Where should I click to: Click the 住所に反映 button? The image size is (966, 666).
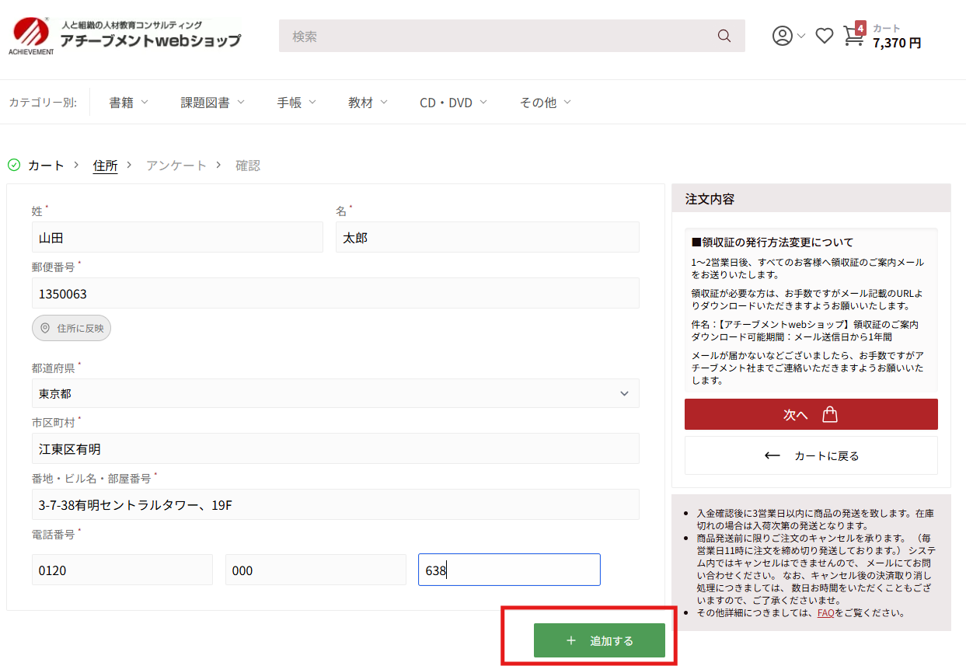[x=71, y=328]
